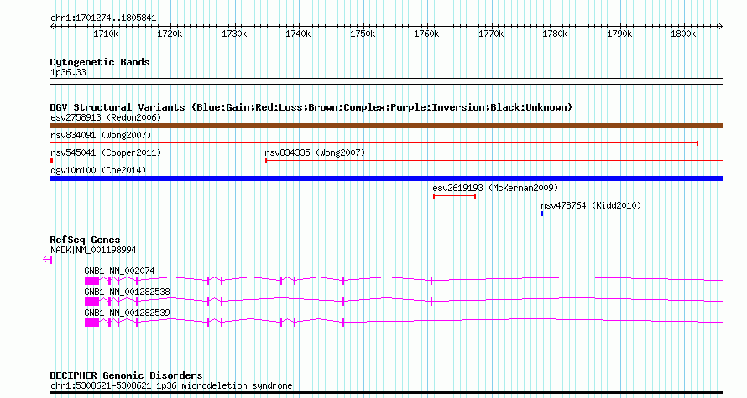747x398 pixels.
Task: Click the 1710k ruler tick label
Action: coord(106,34)
